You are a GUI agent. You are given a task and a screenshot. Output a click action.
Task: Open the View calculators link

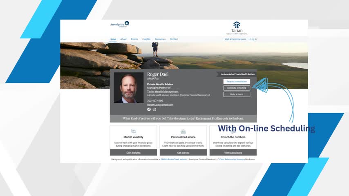(x=233, y=152)
